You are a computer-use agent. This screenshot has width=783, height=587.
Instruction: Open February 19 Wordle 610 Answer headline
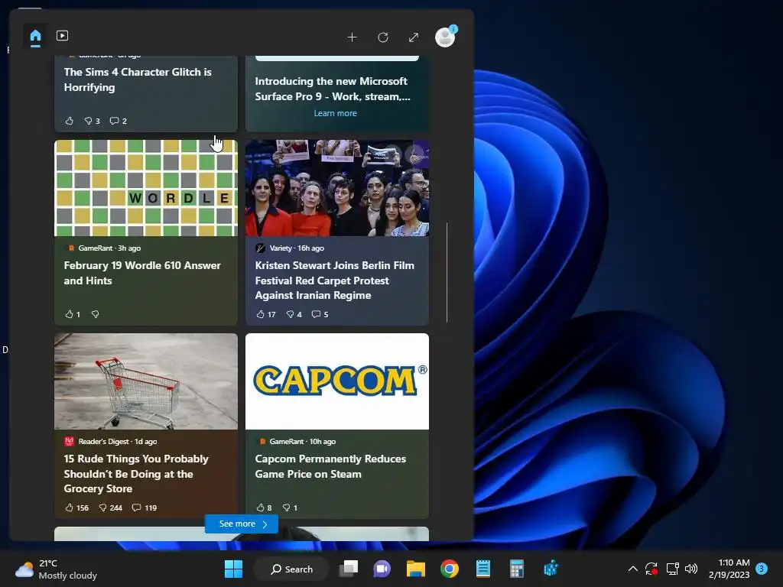click(142, 273)
